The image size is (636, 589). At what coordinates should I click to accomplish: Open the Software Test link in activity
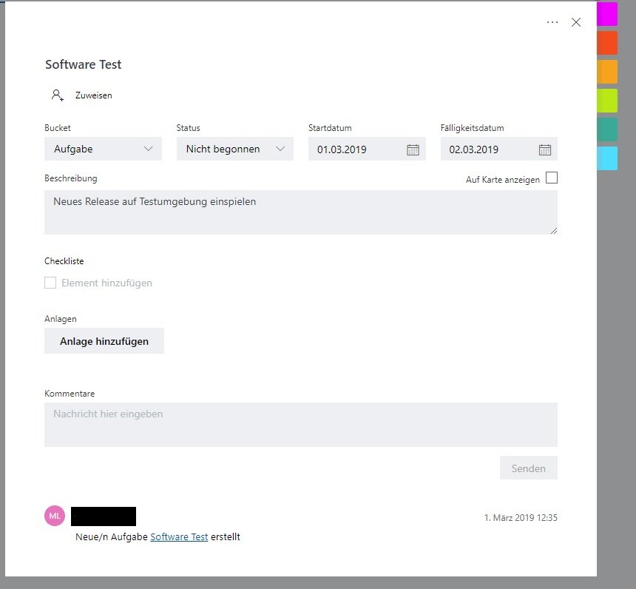tap(179, 536)
